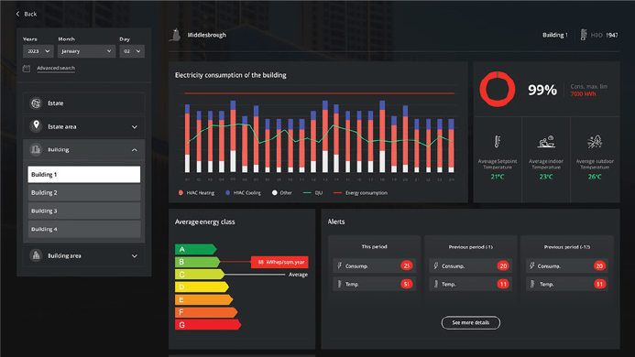The width and height of the screenshot is (635, 357).
Task: Select energy class D arrow
Action: tap(202, 287)
